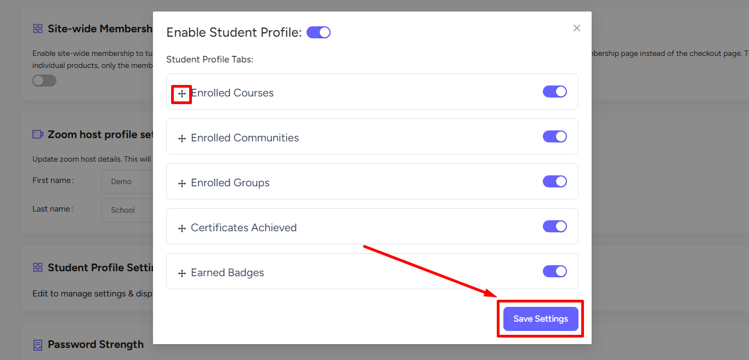Image resolution: width=749 pixels, height=360 pixels.
Task: Click the drag handle icon for Enrolled Courses
Action: point(182,94)
